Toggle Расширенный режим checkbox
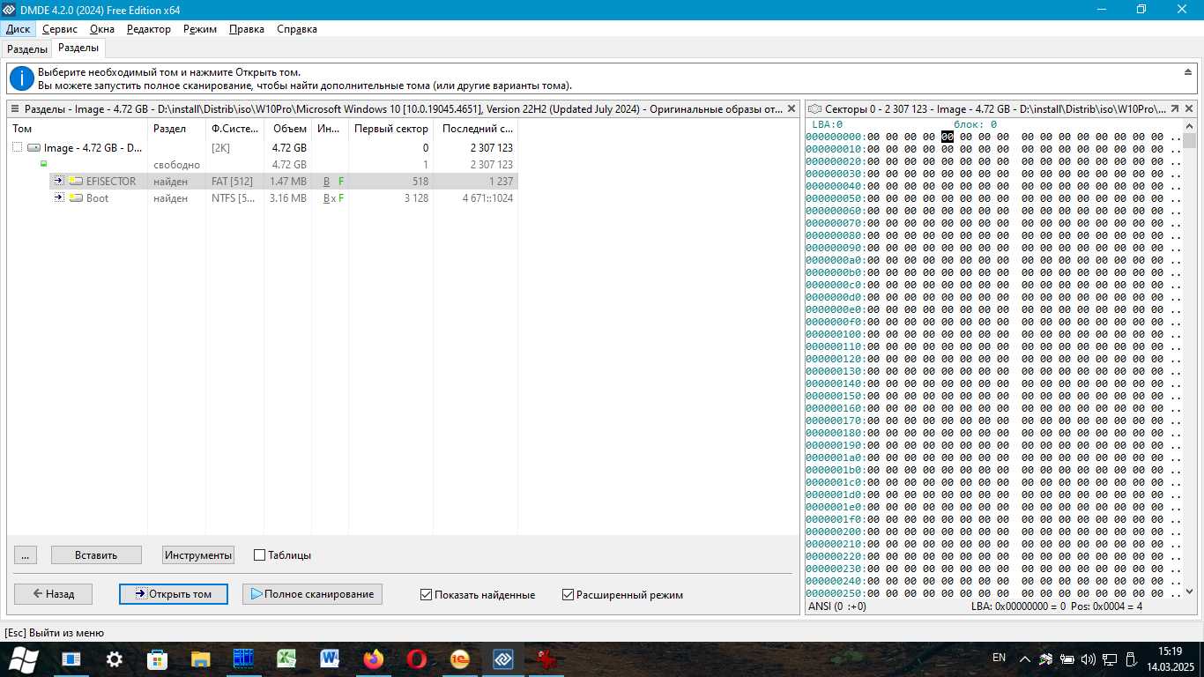Screen dimensions: 1204x677 [x=569, y=595]
